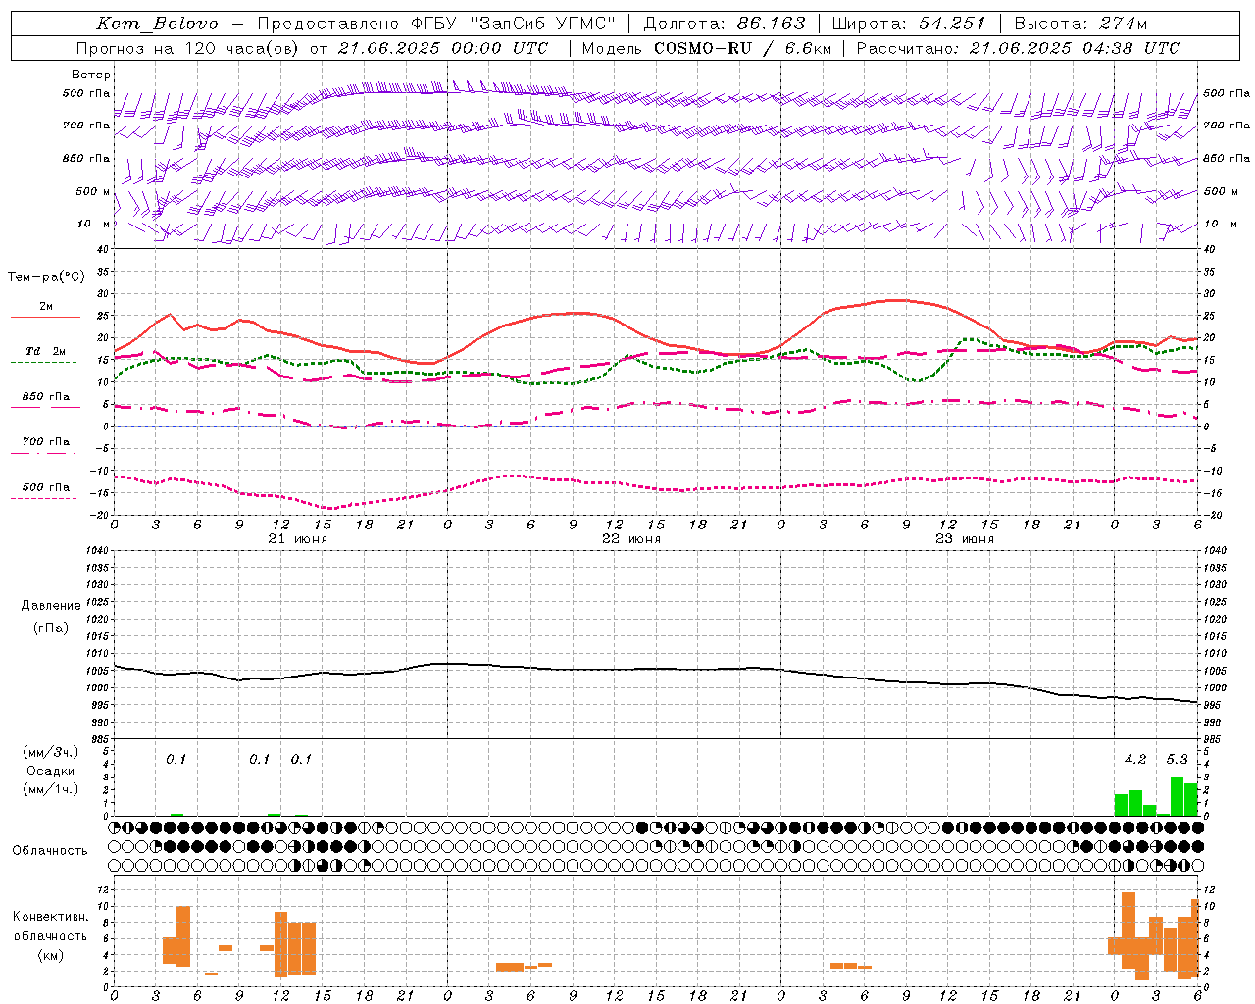
Task: Click the Тем-ра(°C) panel label
Action: 46,277
